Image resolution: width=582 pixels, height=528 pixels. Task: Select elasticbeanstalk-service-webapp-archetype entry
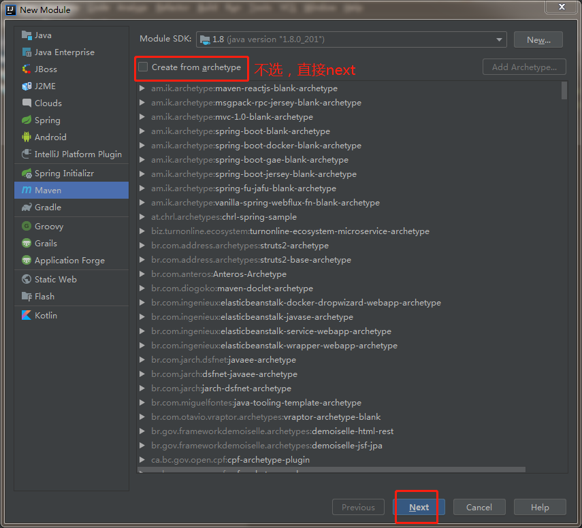pos(271,331)
